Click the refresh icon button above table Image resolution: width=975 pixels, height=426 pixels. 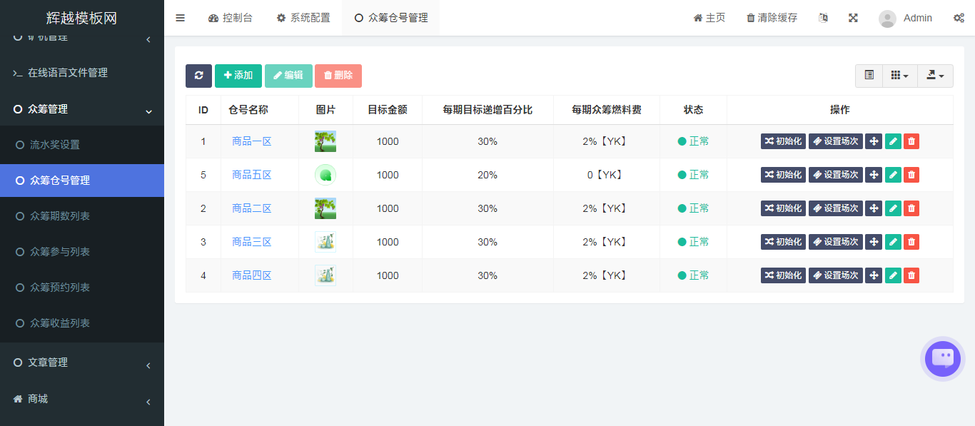pyautogui.click(x=198, y=76)
